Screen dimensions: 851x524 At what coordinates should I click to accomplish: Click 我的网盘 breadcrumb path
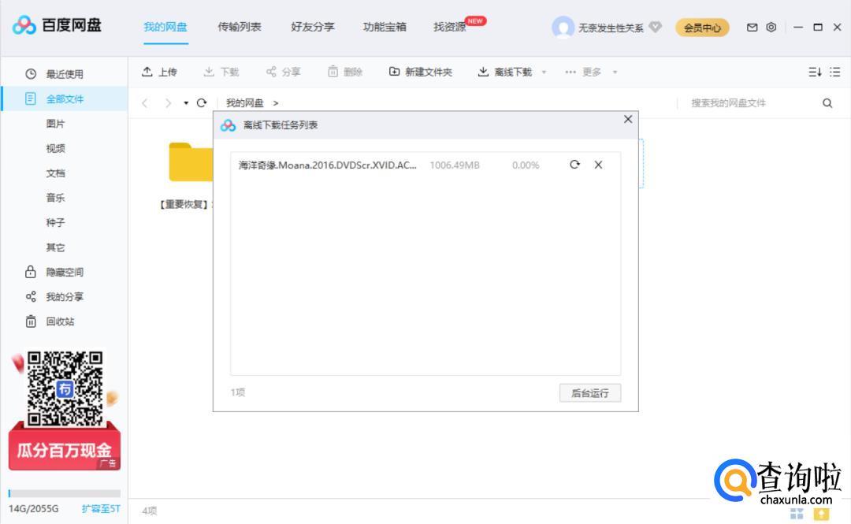[x=245, y=102]
